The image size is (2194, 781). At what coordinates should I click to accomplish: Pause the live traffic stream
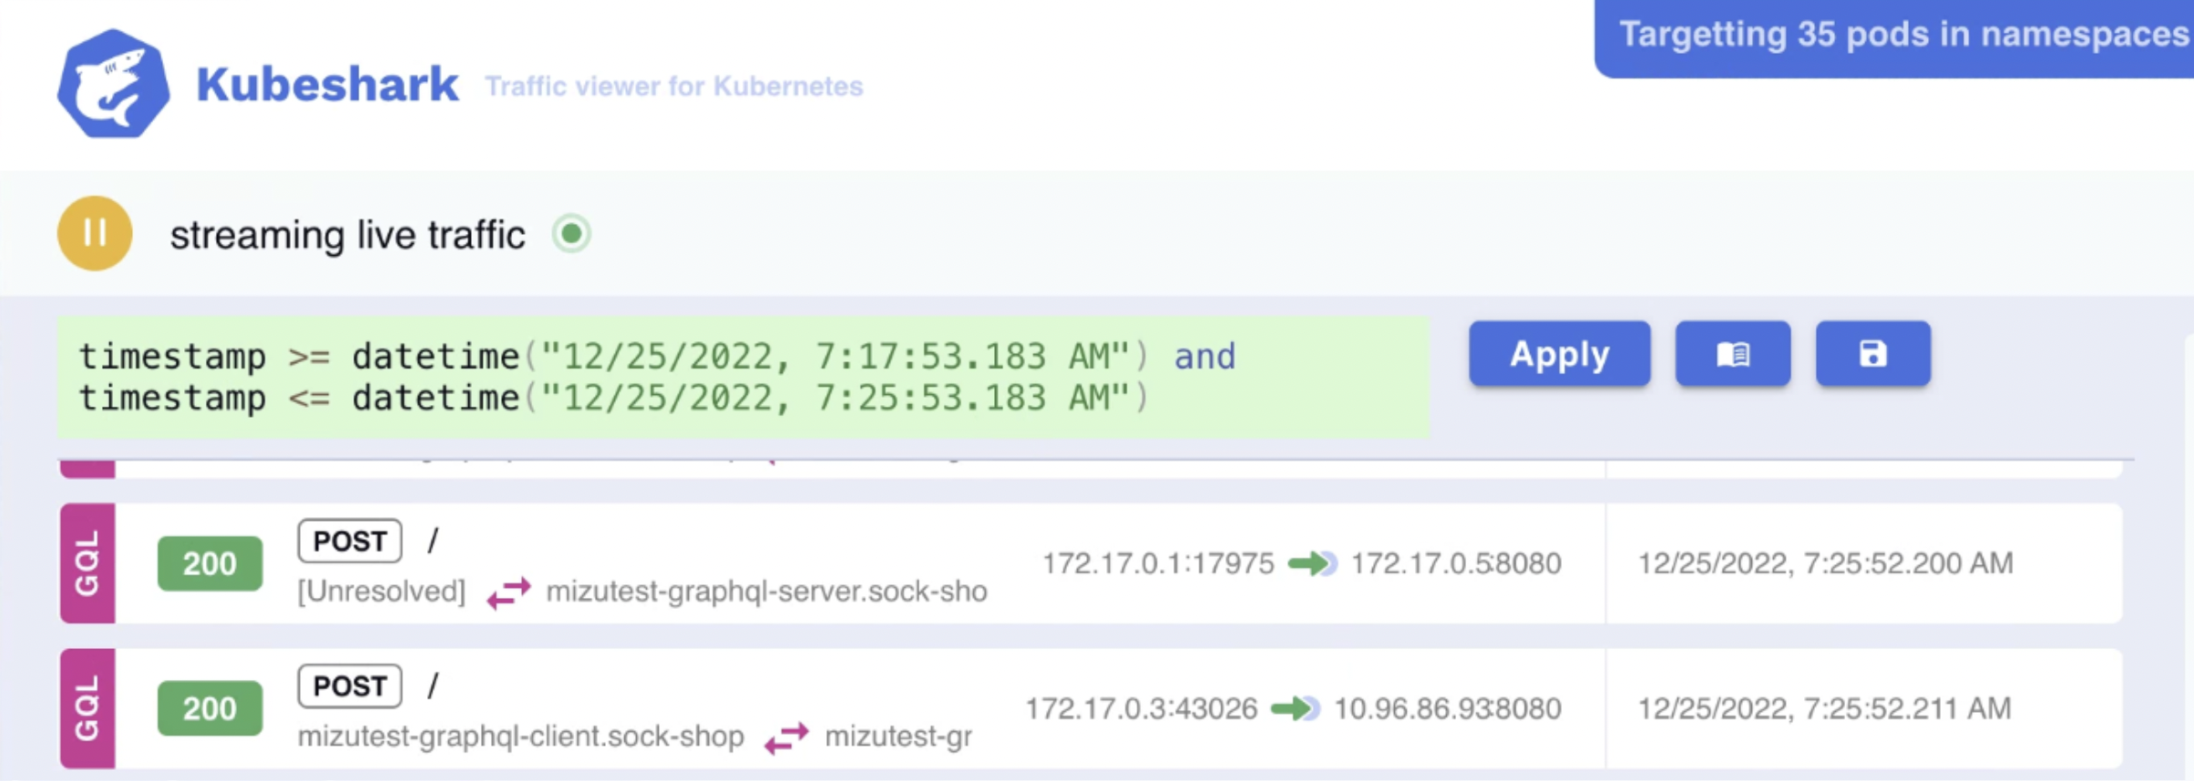pyautogui.click(x=95, y=234)
